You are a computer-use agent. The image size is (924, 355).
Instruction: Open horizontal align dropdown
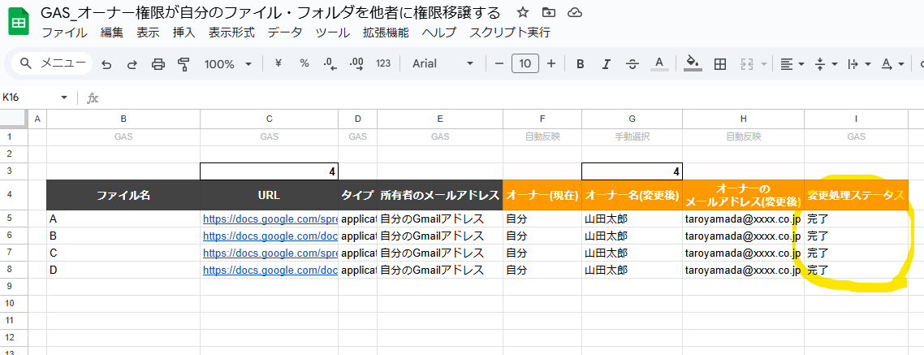792,64
